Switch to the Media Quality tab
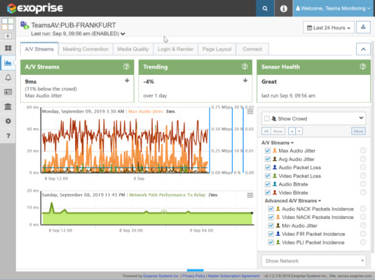The height and width of the screenshot is (280, 375). point(133,49)
